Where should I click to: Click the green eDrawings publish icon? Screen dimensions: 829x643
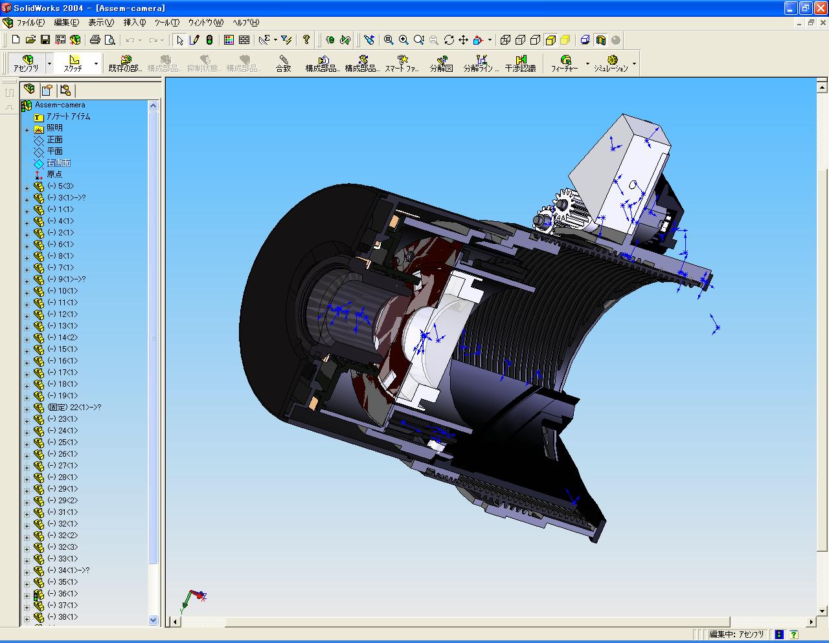[330, 40]
